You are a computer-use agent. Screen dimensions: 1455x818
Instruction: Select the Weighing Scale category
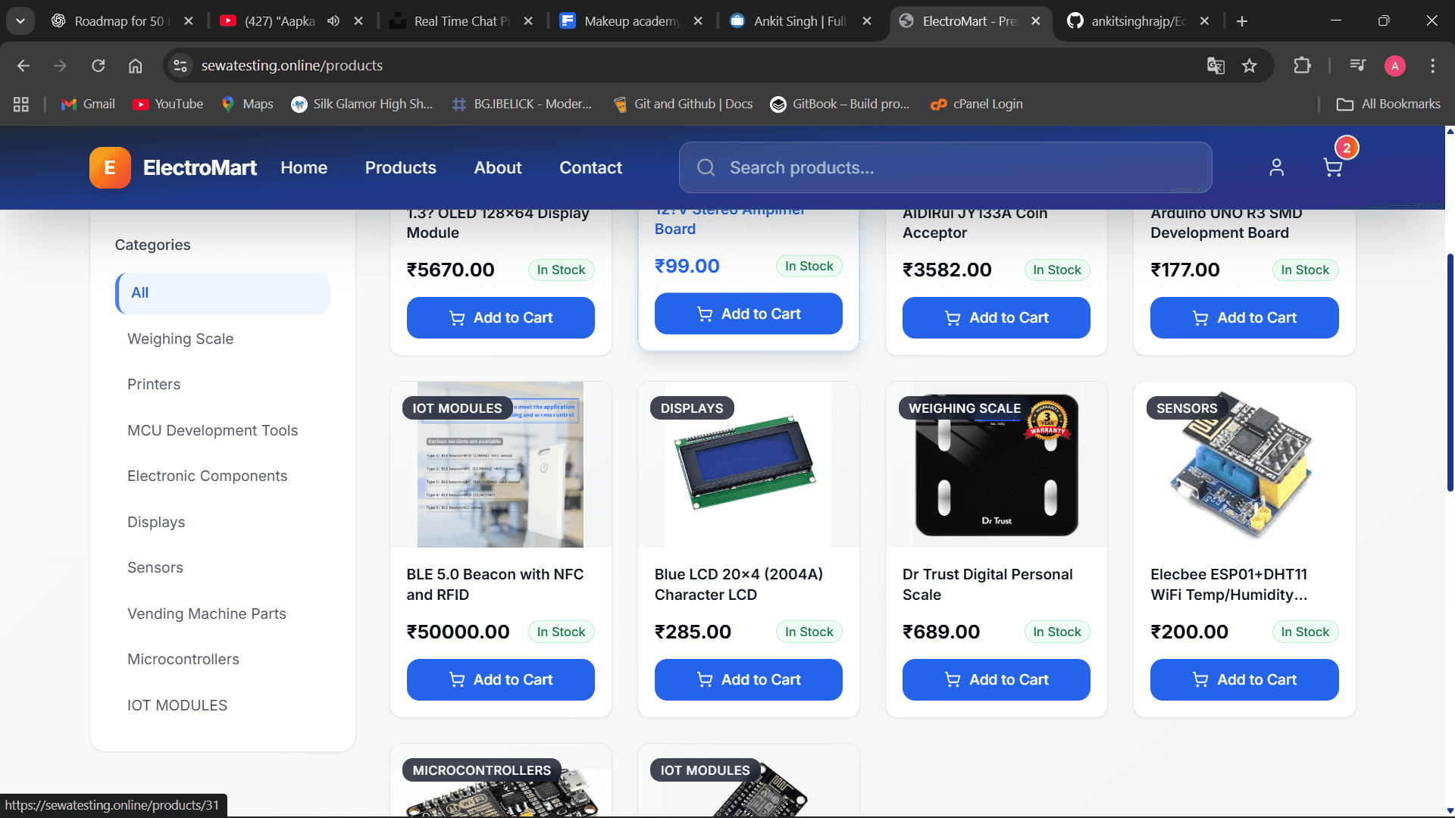(180, 339)
